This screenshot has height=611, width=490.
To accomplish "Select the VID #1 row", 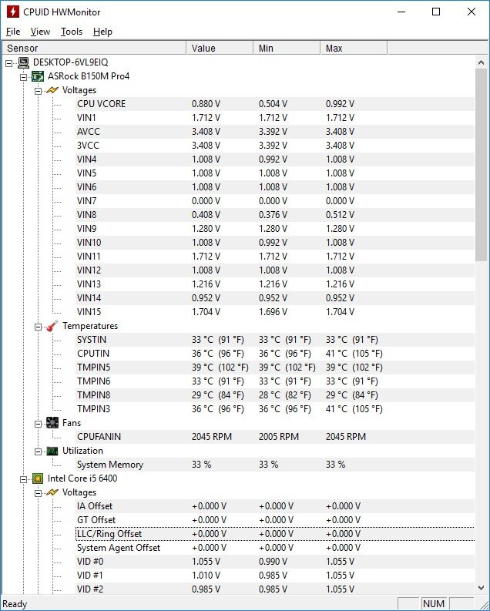I will (x=275, y=576).
